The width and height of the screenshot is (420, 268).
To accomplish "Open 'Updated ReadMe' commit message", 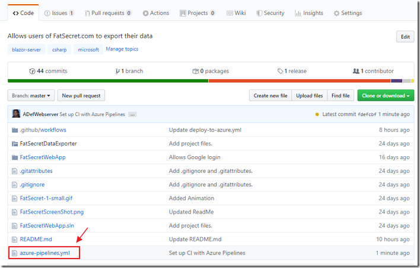I will (x=191, y=212).
